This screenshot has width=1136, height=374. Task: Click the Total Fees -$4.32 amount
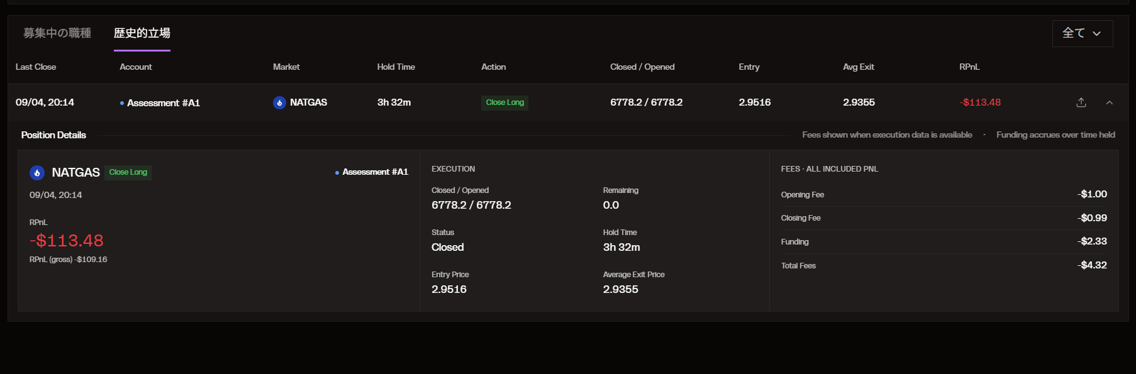point(1092,265)
